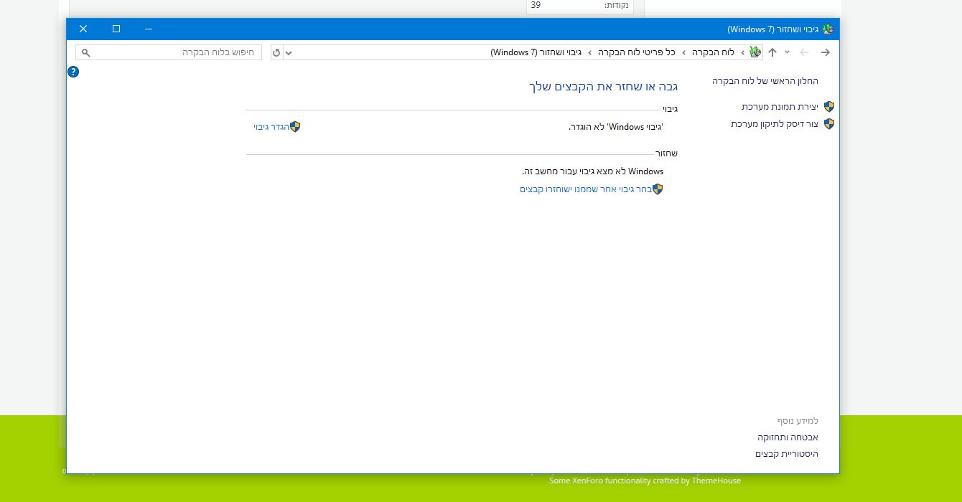962x502 pixels.
Task: Click 'הגדר גיבוי' link
Action: click(x=271, y=127)
